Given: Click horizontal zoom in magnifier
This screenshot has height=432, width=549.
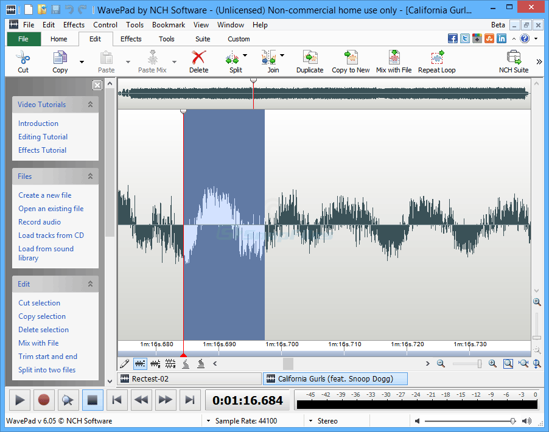Looking at the screenshot, I should [x=492, y=364].
